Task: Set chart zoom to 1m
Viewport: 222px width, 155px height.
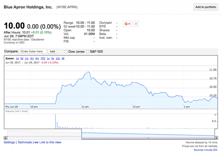Action: 27,58
